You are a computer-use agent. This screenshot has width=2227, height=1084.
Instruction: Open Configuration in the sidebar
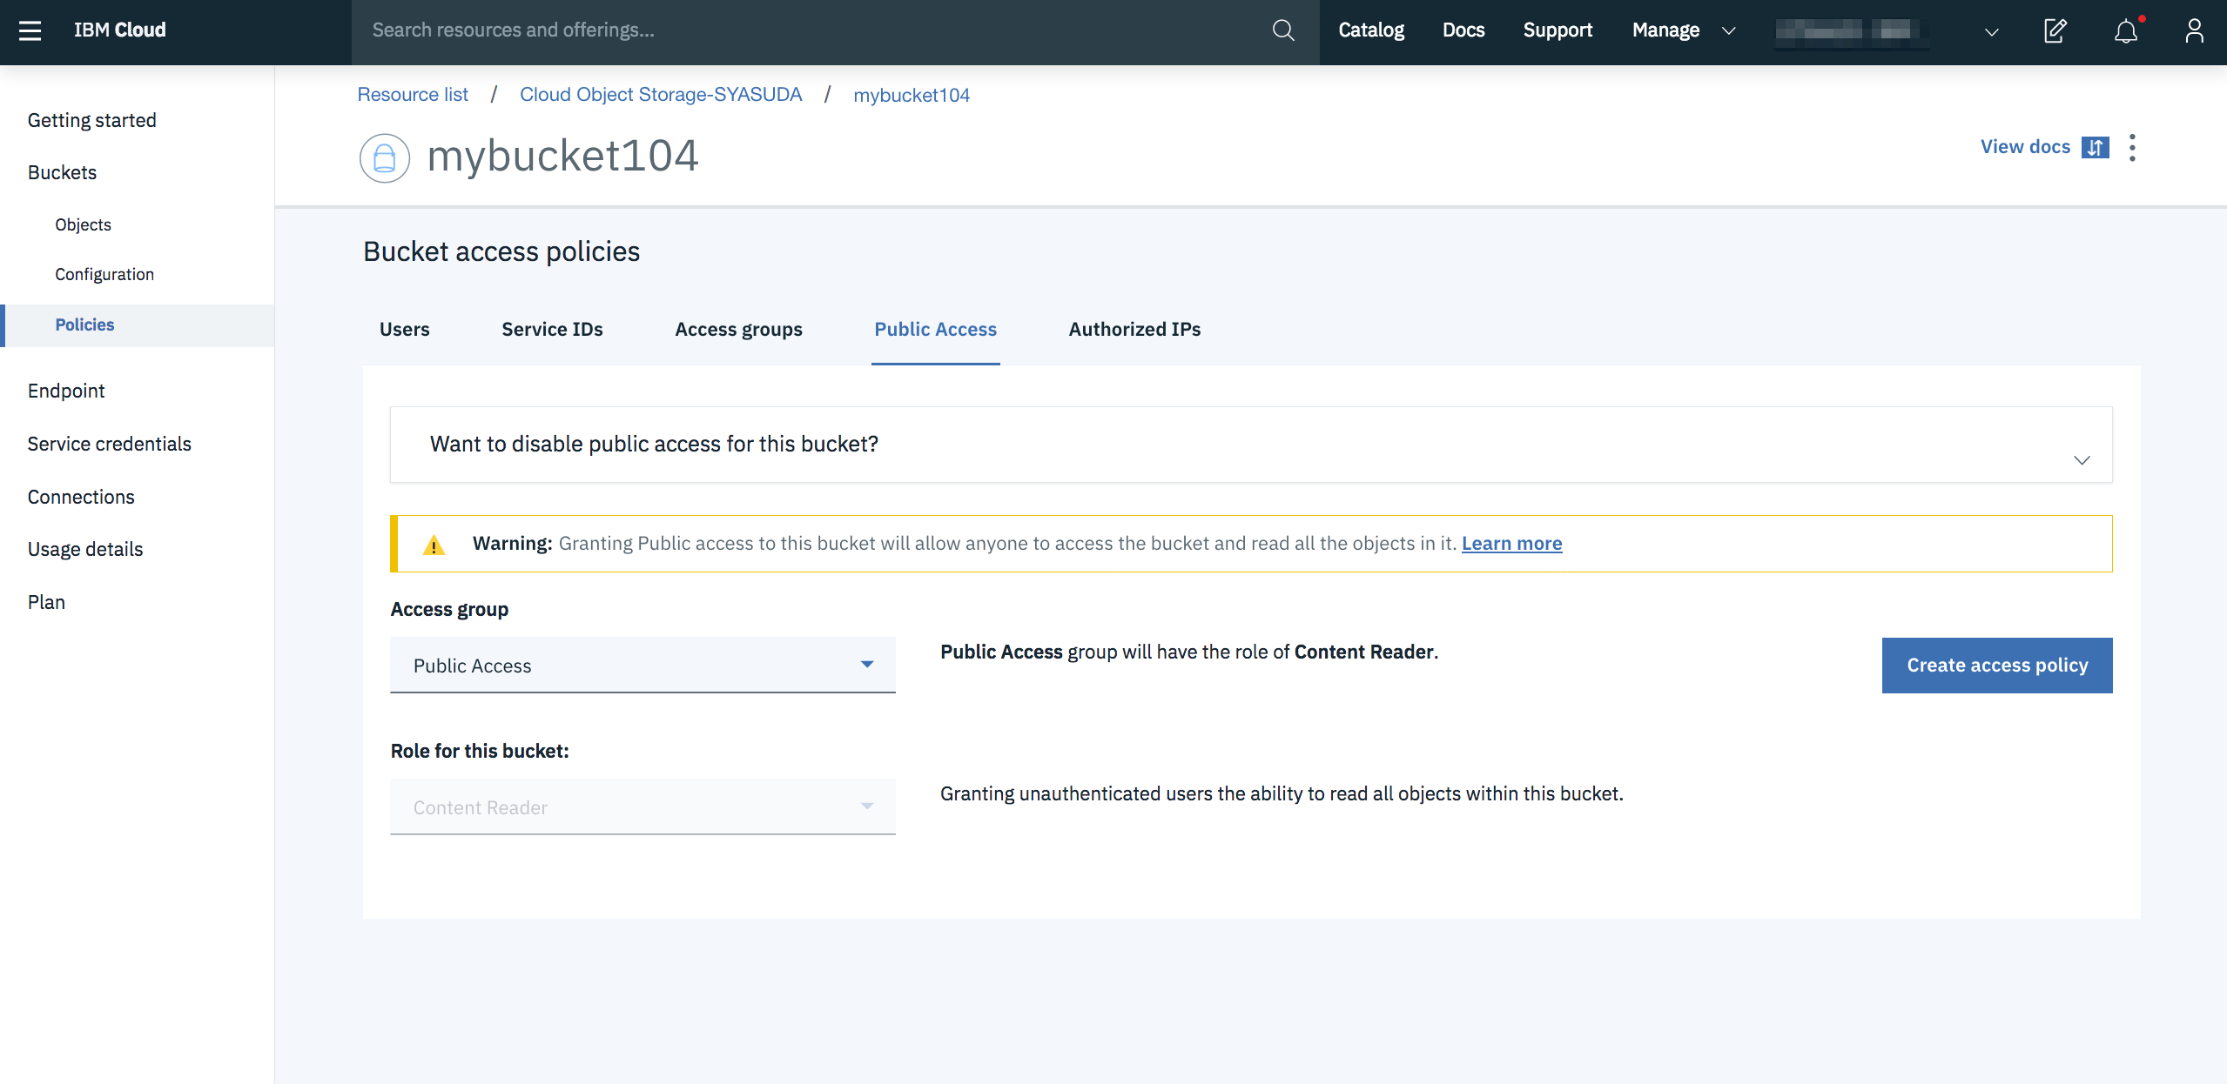click(x=104, y=275)
